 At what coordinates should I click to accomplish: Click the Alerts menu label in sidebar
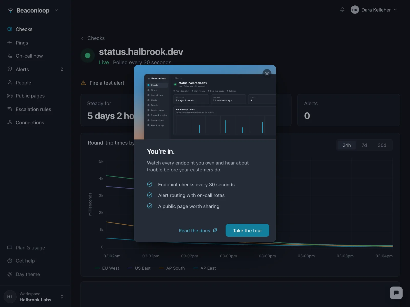click(x=22, y=69)
